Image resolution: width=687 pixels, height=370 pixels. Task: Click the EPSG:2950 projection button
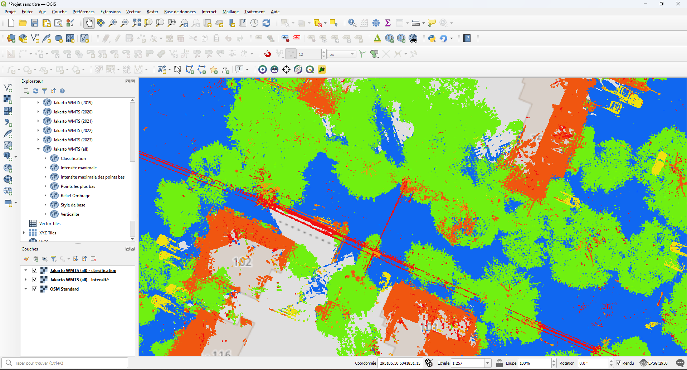(x=654, y=363)
